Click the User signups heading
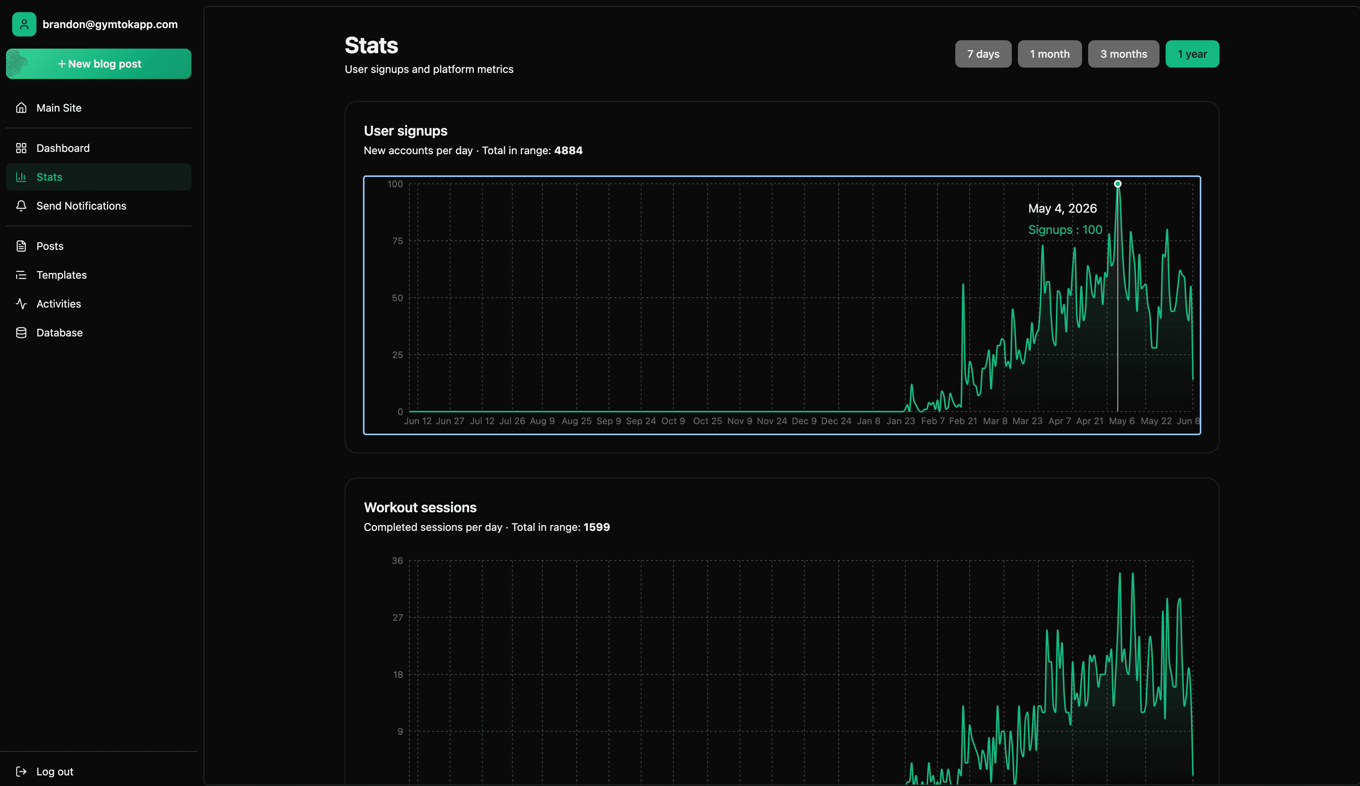The height and width of the screenshot is (786, 1360). [x=406, y=131]
